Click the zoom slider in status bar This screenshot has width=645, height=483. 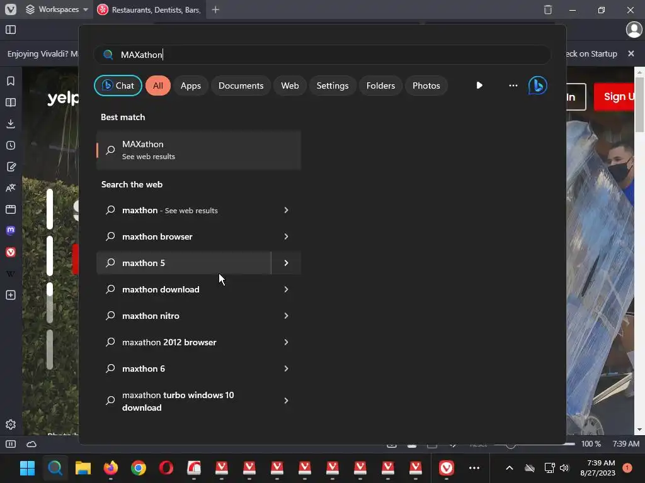(x=534, y=444)
